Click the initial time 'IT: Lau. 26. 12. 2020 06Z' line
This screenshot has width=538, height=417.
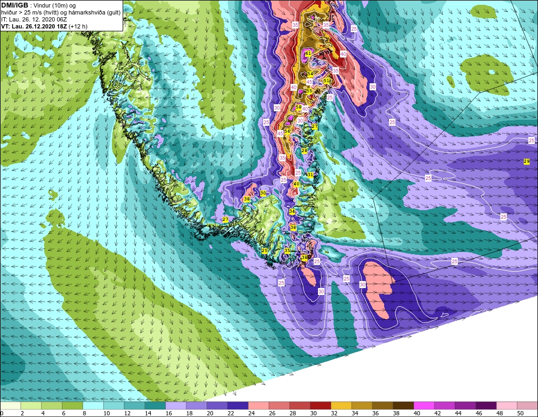click(34, 19)
